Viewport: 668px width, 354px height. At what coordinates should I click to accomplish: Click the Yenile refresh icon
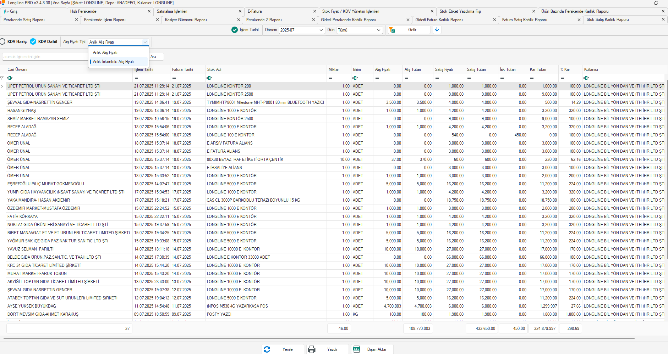[267, 349]
